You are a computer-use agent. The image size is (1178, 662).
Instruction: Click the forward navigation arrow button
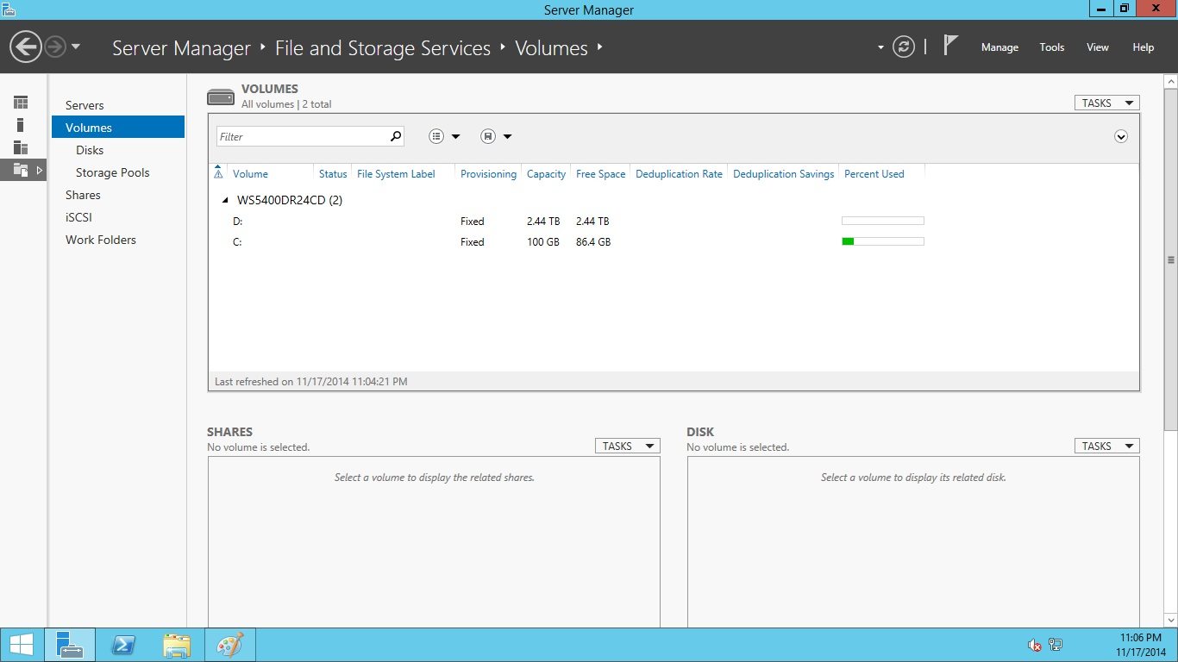[x=54, y=47]
